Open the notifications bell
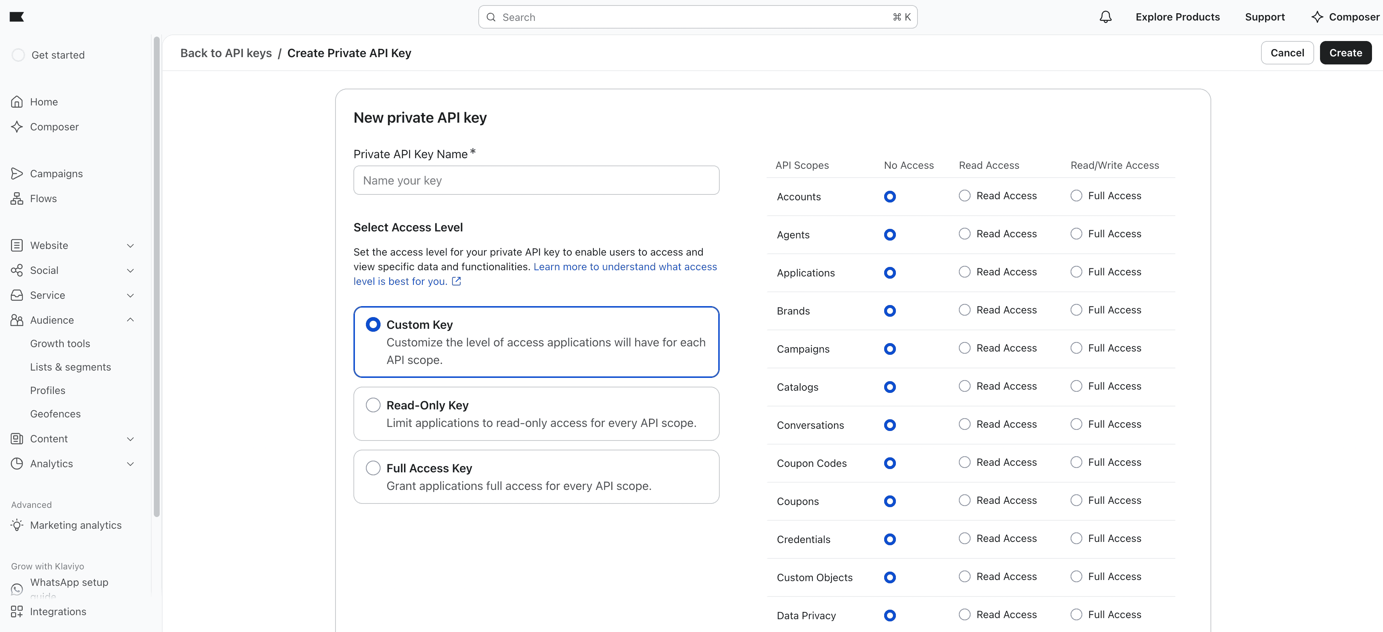1383x632 pixels. click(x=1105, y=17)
